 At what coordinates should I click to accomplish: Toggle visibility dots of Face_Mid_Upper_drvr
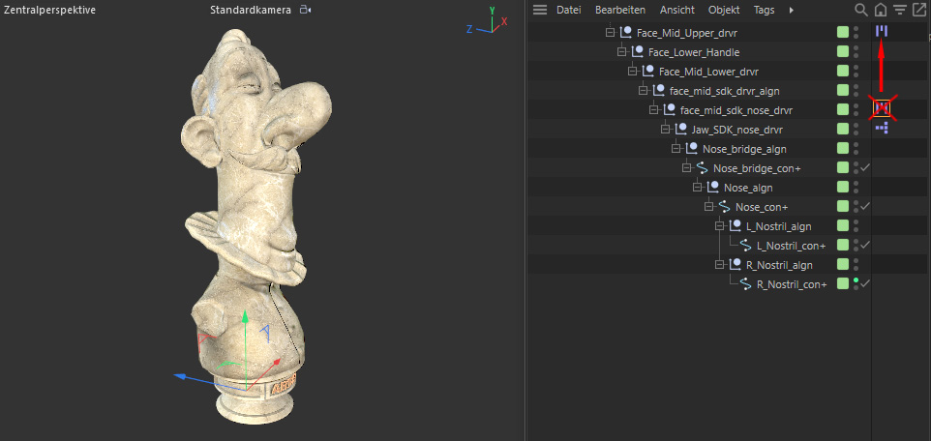pos(856,33)
